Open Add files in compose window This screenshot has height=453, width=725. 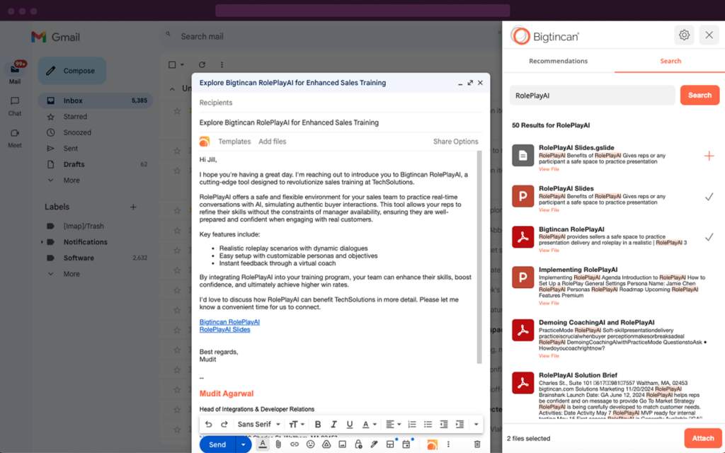point(273,142)
